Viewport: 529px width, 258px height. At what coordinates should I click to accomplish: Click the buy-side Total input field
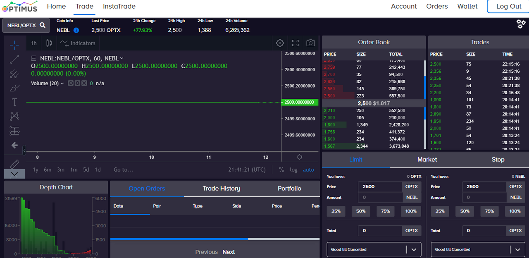click(x=381, y=231)
